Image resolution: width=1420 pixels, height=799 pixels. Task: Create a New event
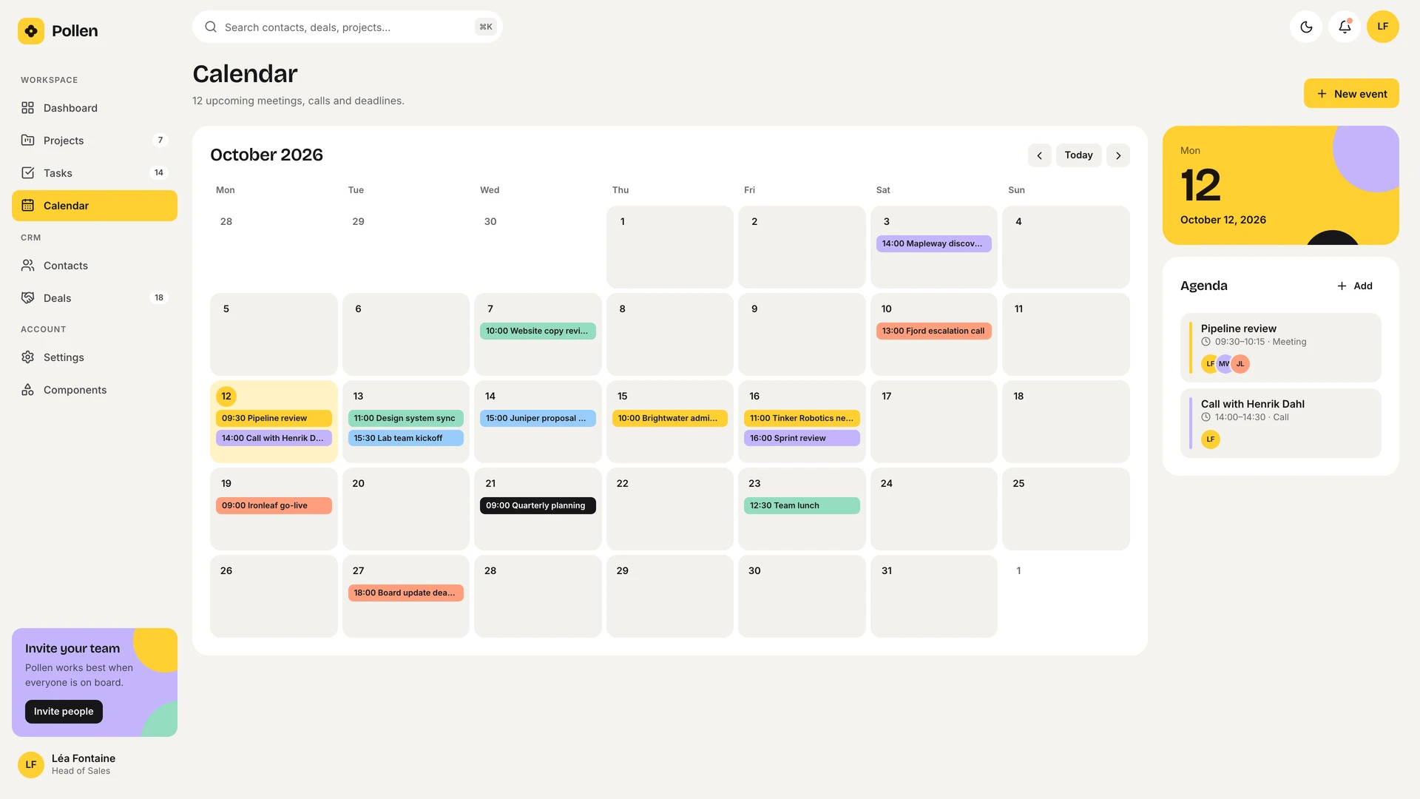click(1351, 94)
